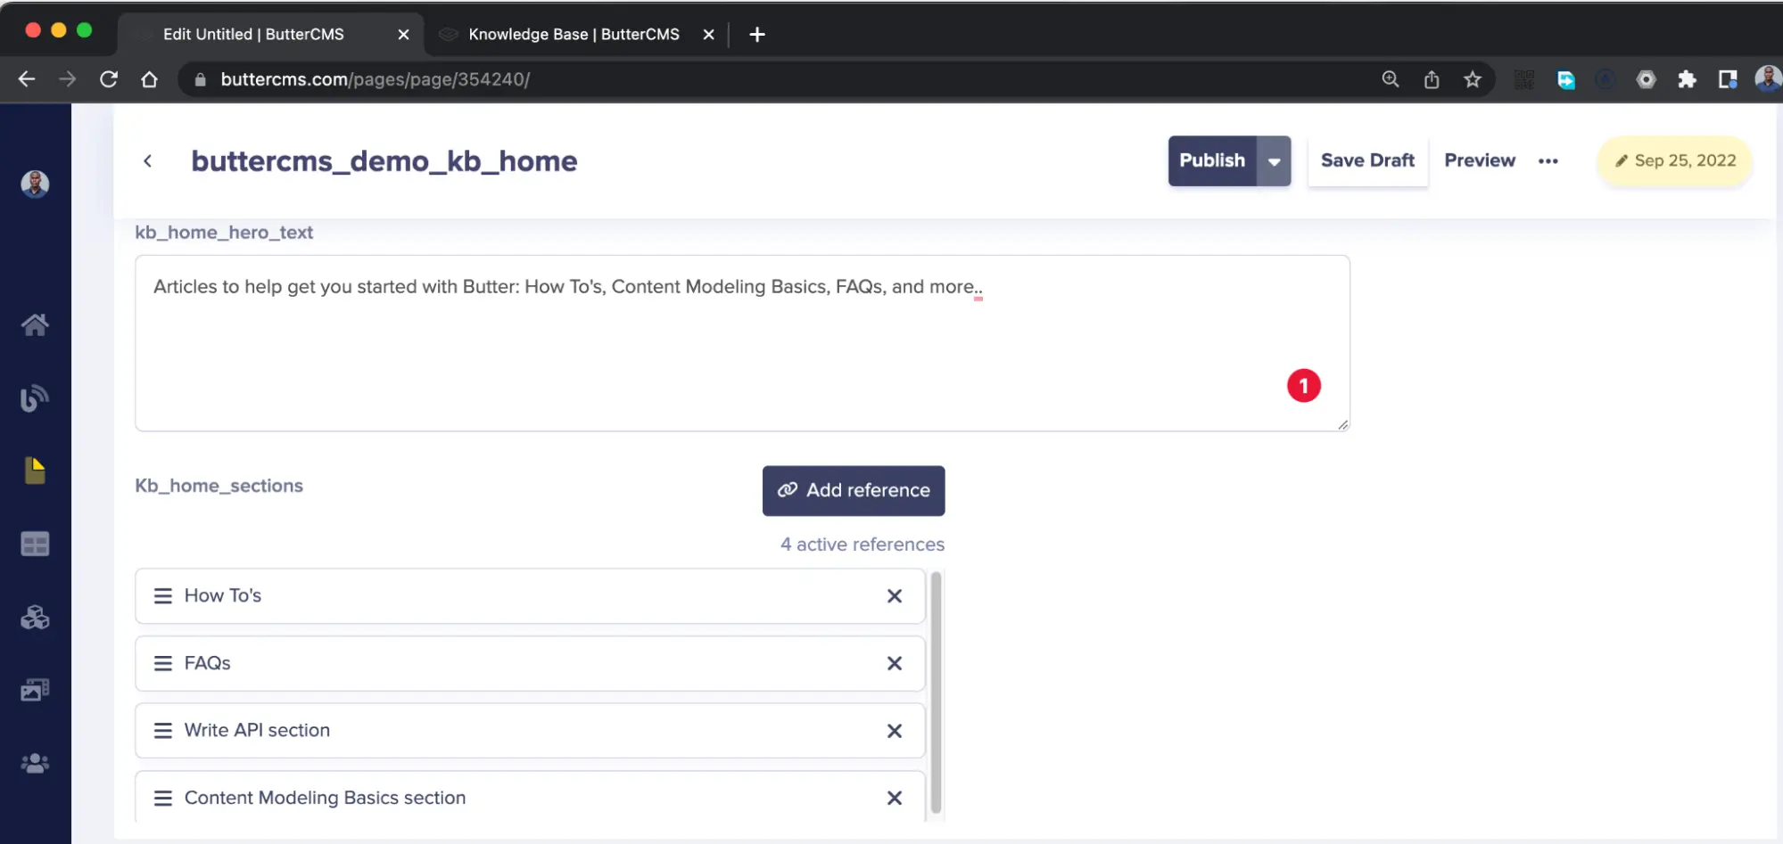
Task: Click the share icon in address bar
Action: point(1432,79)
